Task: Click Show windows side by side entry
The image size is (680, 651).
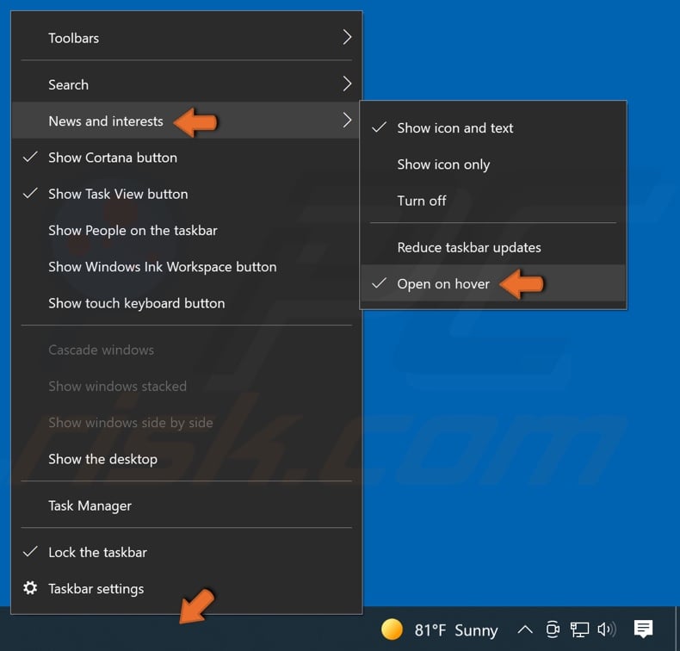Action: click(187, 423)
